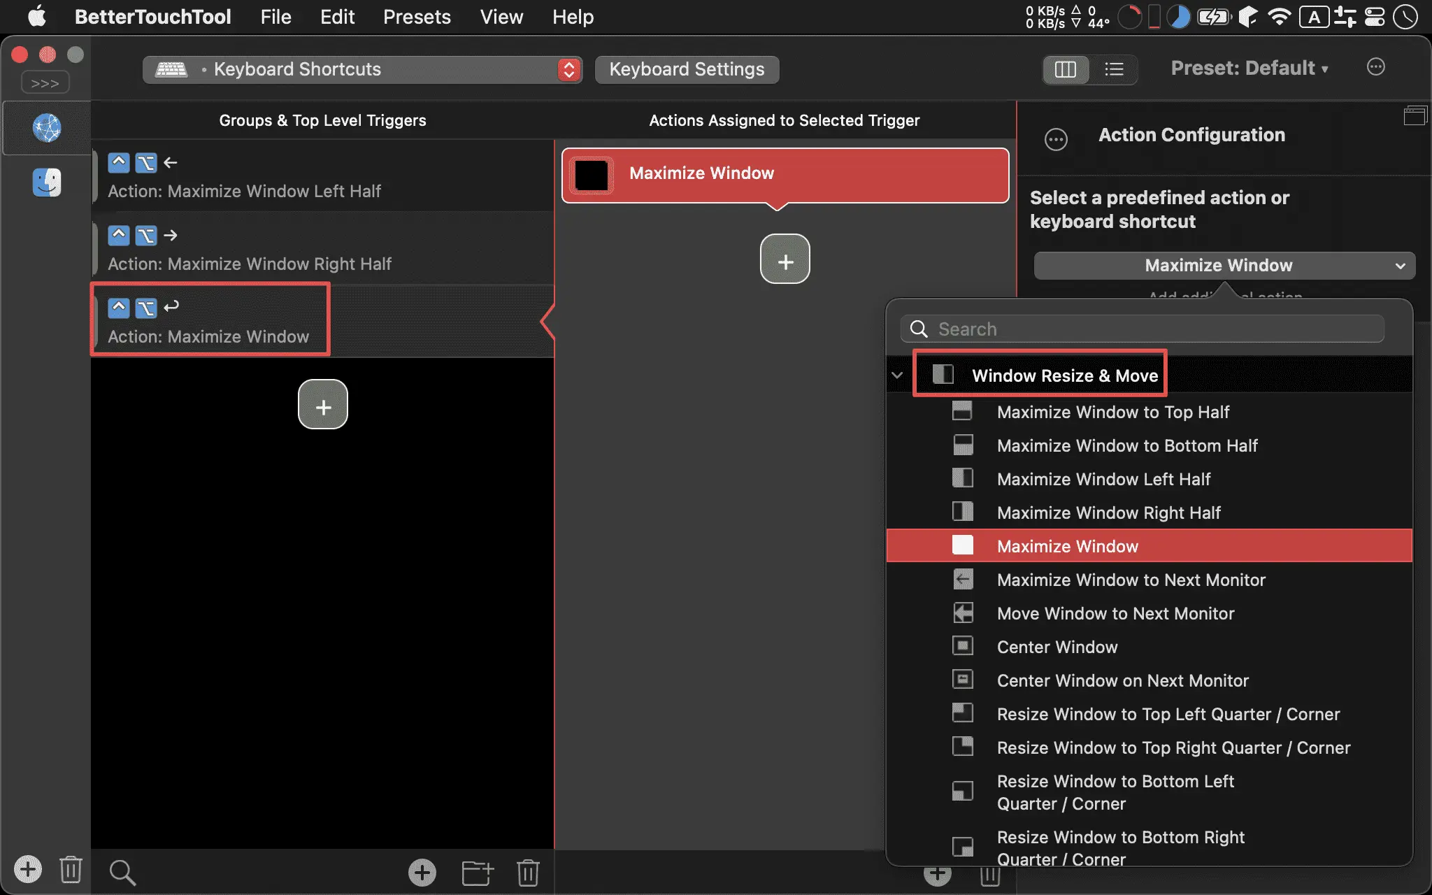
Task: Choose Move Window to Next Monitor
Action: click(1150, 613)
